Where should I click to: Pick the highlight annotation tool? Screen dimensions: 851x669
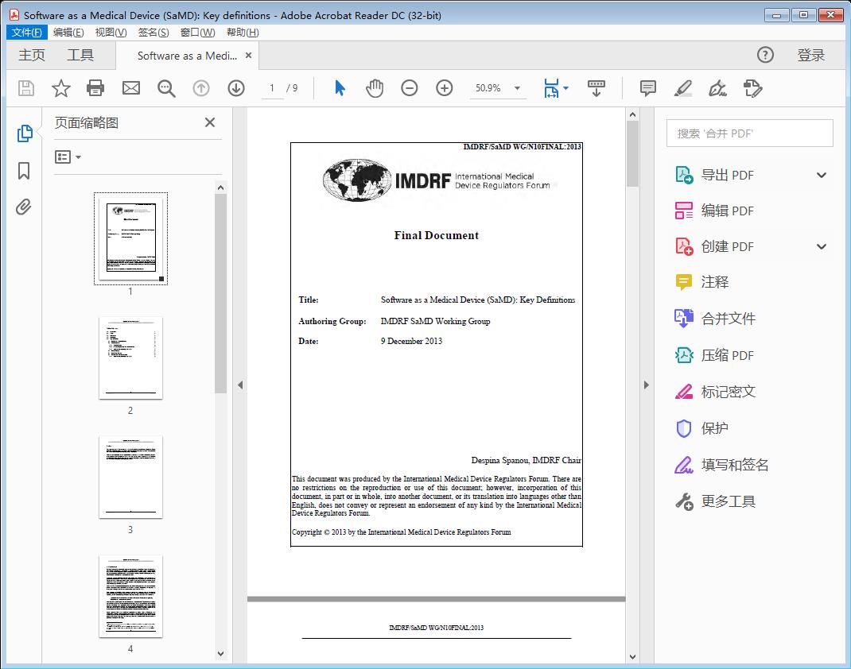coord(683,88)
